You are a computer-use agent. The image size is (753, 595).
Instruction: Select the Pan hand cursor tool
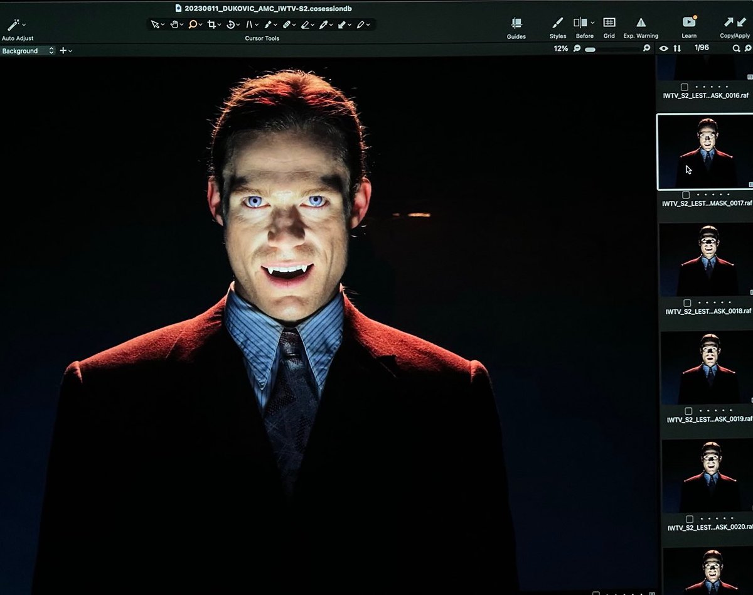coord(174,24)
